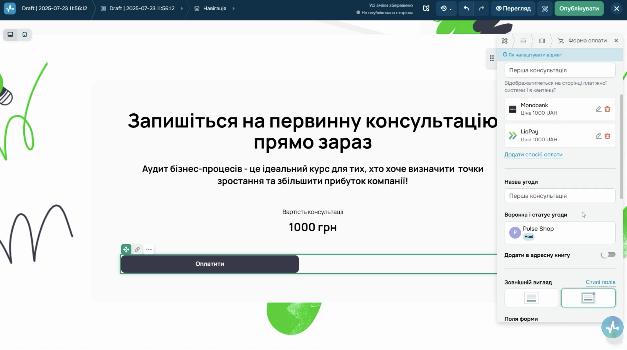This screenshot has width=627, height=350.
Task: Undo the last change
Action: coord(466,8)
